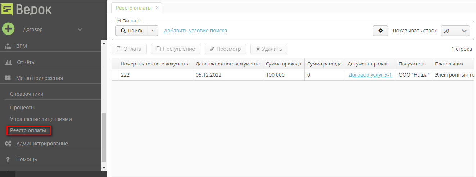
Task: Open the Помощь help section
Action: click(26, 159)
